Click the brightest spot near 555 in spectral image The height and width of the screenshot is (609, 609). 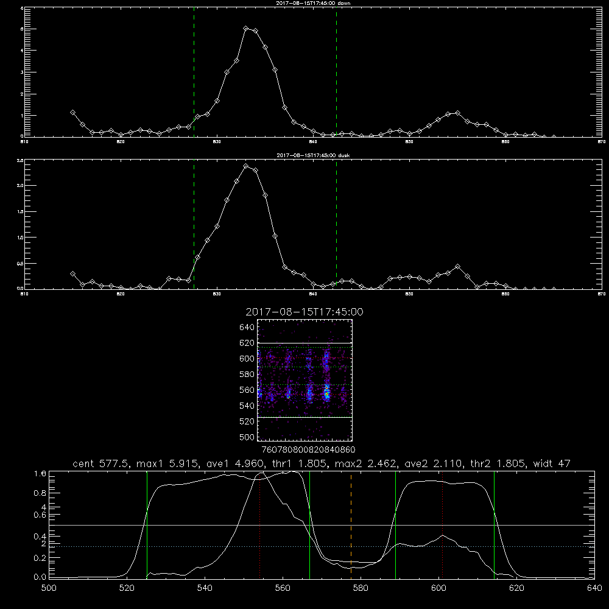pos(327,394)
